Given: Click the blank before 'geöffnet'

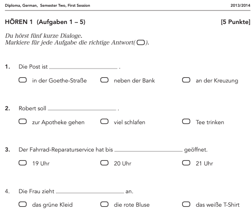Looking at the screenshot, I should click(x=149, y=151).
